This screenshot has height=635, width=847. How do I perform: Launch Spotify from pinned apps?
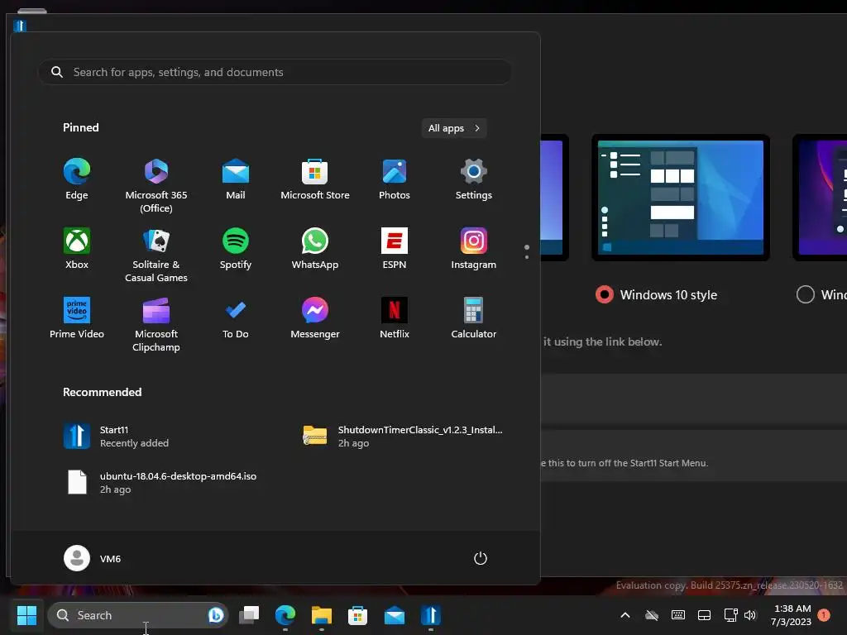pos(236,249)
